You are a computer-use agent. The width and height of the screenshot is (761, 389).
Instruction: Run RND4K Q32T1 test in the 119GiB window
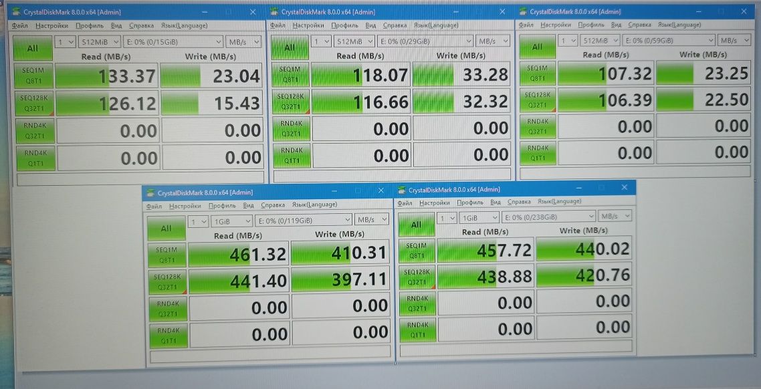click(168, 308)
